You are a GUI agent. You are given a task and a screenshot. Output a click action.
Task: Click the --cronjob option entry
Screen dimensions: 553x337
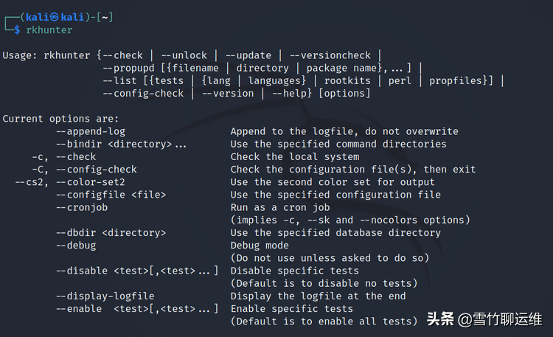81,207
